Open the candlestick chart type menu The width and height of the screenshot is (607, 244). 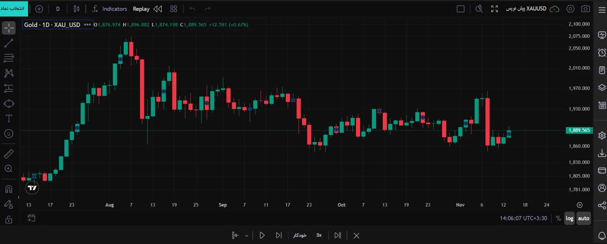coord(77,9)
